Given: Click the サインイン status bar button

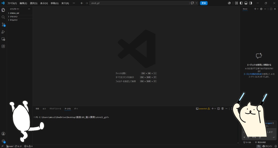Looking at the screenshot, I should point(267,146).
